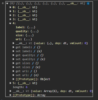Expand the get label function

coord(13,47)
